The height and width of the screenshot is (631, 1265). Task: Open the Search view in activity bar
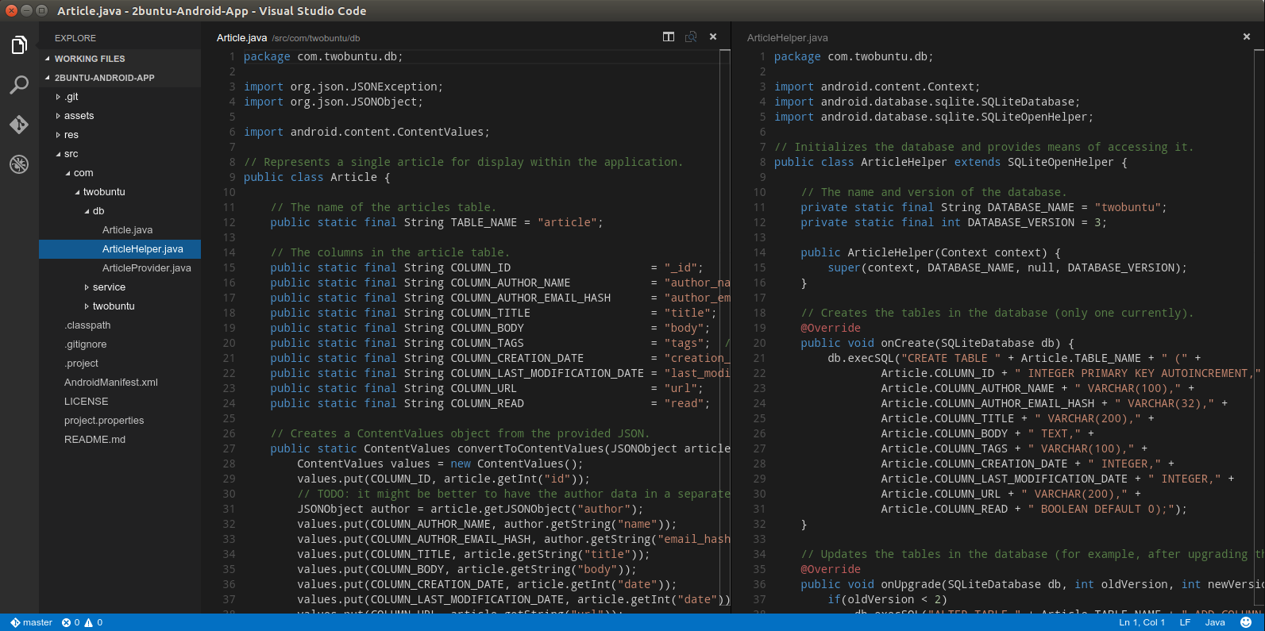click(x=19, y=85)
